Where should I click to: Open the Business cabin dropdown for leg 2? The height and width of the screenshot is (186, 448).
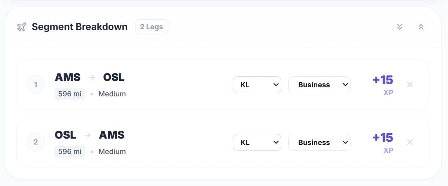tap(319, 142)
